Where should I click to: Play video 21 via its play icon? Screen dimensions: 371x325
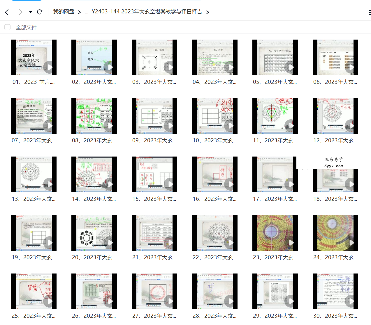[170, 243]
